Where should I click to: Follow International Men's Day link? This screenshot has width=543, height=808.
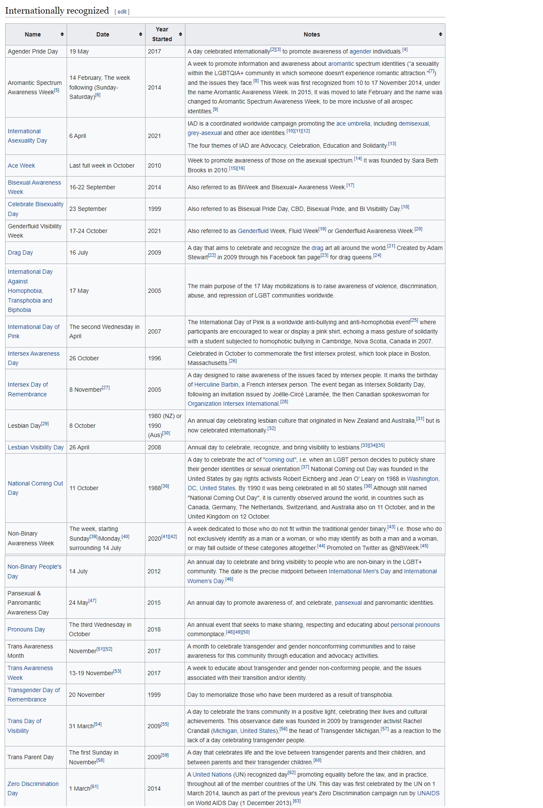click(x=359, y=571)
